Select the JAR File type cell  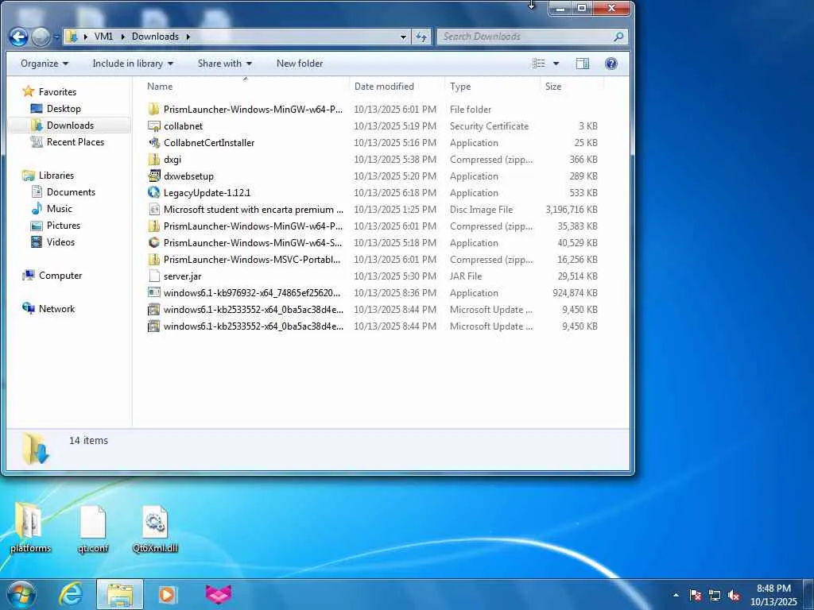coord(466,276)
